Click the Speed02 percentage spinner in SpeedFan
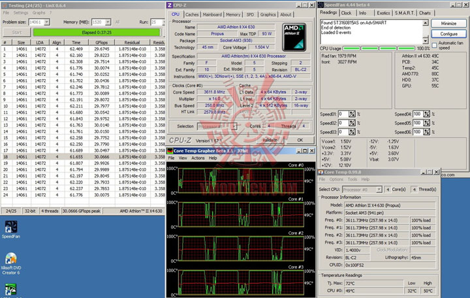The width and height of the screenshot is (470, 298). pos(352,123)
